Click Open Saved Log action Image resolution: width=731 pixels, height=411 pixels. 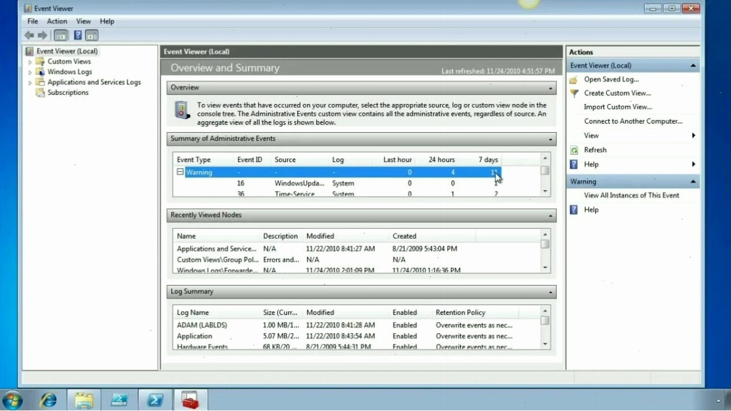612,80
